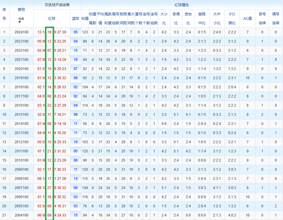Click the 平均值 column header
The height and width of the screenshot is (220, 283).
(100, 19)
